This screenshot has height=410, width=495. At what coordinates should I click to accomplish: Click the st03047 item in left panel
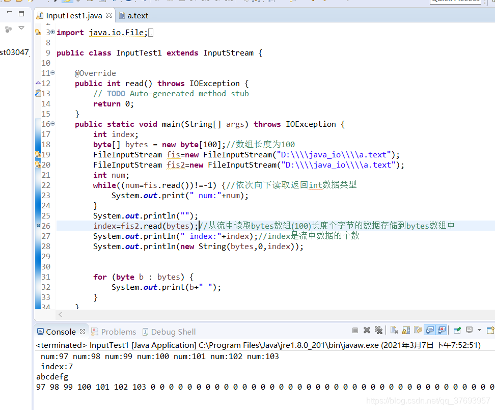click(x=15, y=52)
